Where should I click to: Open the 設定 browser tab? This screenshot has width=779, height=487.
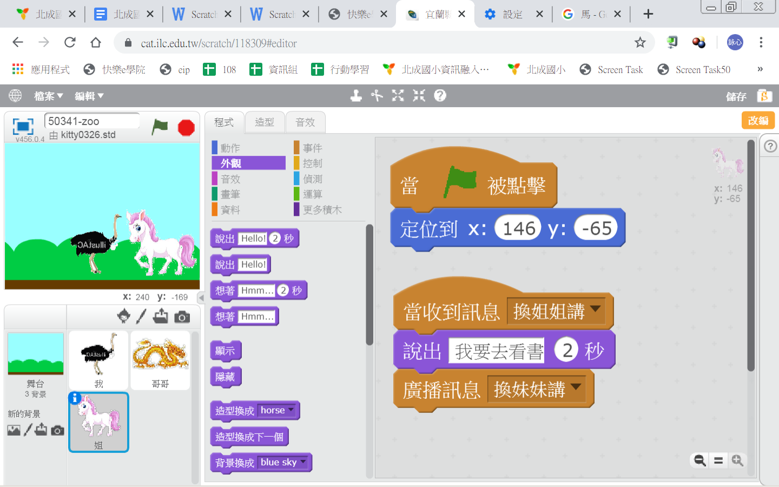513,14
